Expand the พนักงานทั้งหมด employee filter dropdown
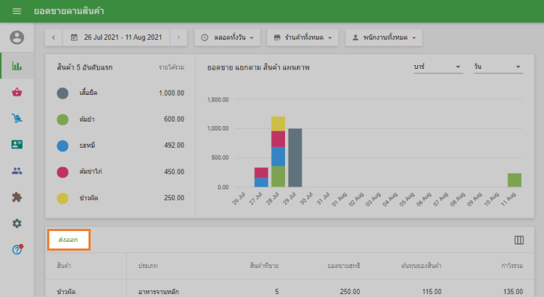 pyautogui.click(x=384, y=37)
